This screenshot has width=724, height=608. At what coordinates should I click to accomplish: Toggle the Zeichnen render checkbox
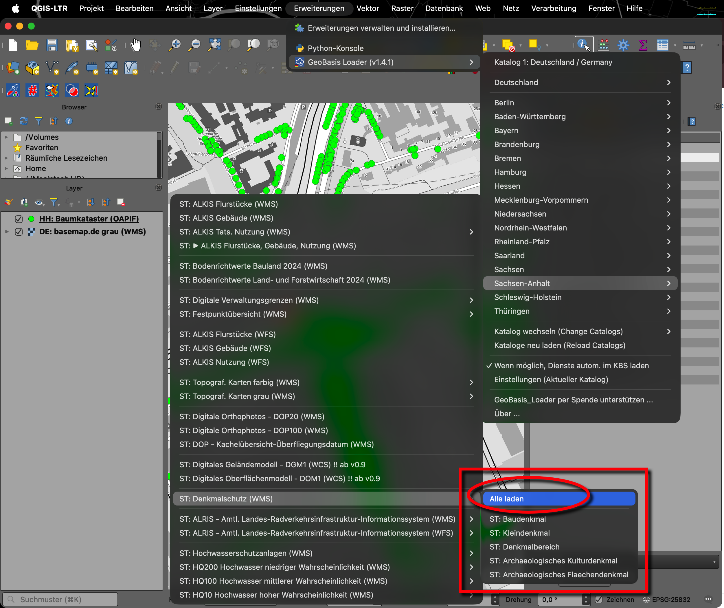599,599
